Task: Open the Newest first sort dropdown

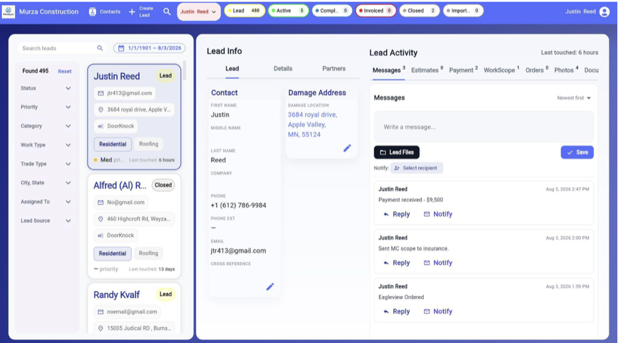Action: coord(574,98)
